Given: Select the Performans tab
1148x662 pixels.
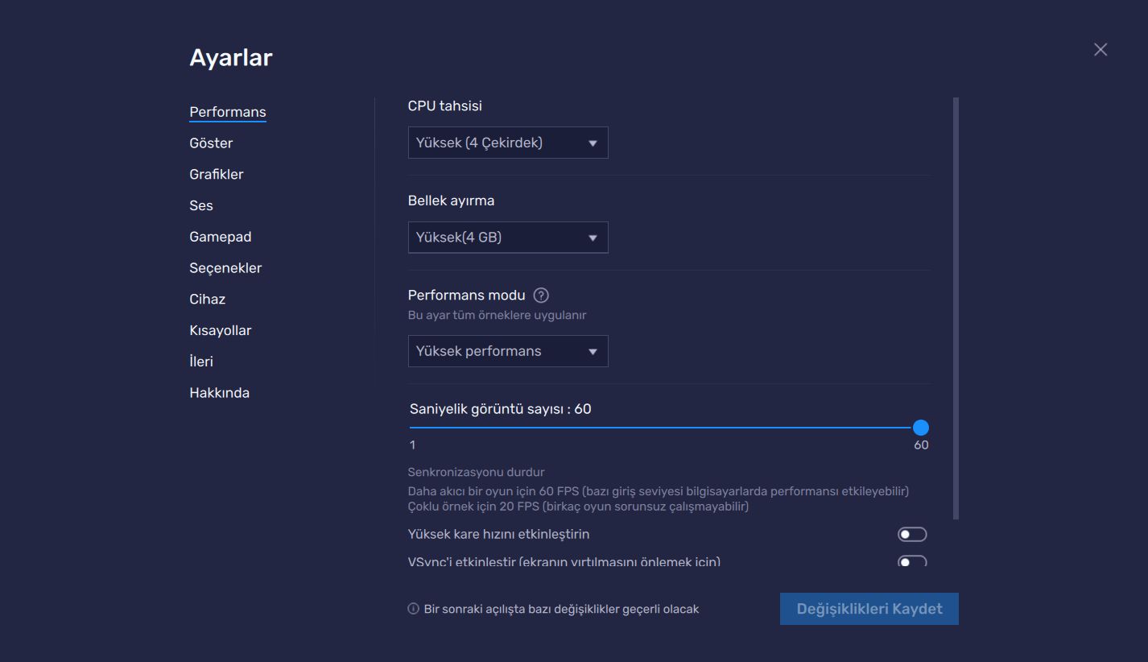Looking at the screenshot, I should [x=228, y=112].
